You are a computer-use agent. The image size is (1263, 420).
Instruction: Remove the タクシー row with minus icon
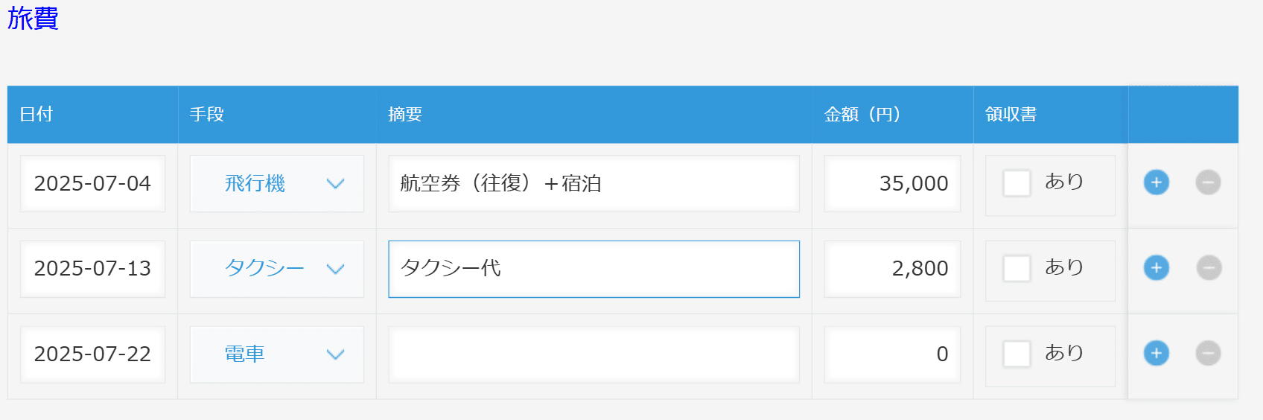(1208, 268)
